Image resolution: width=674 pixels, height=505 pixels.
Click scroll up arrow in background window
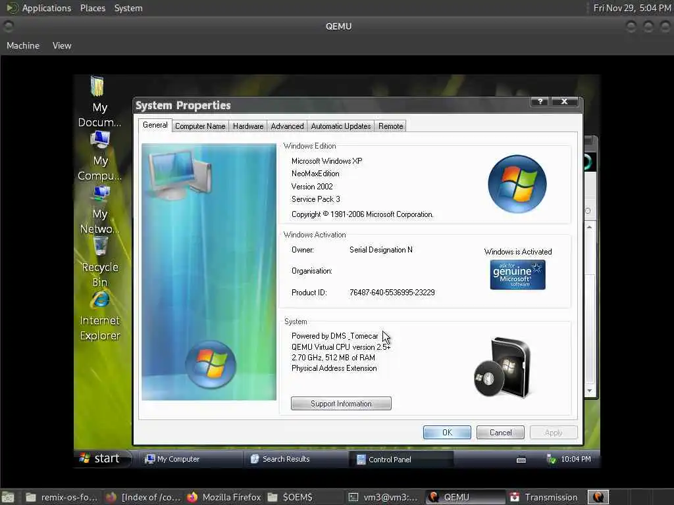(x=589, y=227)
